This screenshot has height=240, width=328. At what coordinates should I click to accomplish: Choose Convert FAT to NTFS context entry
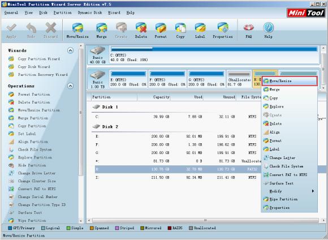coord(290,175)
